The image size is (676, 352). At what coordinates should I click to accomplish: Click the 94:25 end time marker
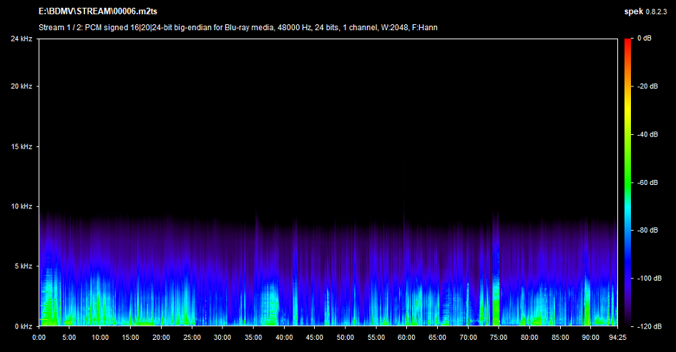click(617, 337)
